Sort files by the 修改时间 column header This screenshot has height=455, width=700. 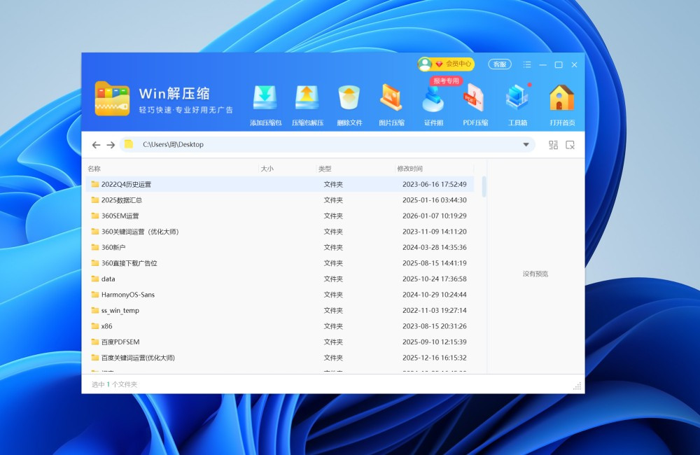click(409, 169)
